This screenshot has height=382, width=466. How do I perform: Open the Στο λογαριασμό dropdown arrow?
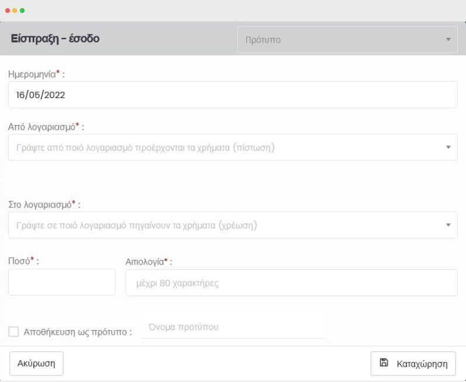pos(448,225)
